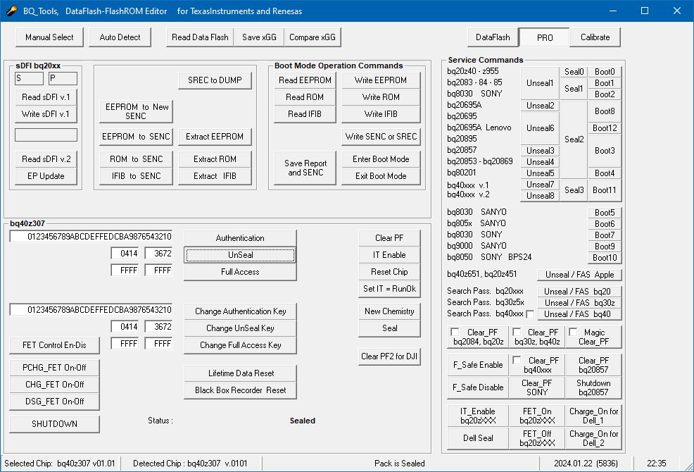
Task: Click Unseal / FAS Apple
Action: [x=579, y=275]
